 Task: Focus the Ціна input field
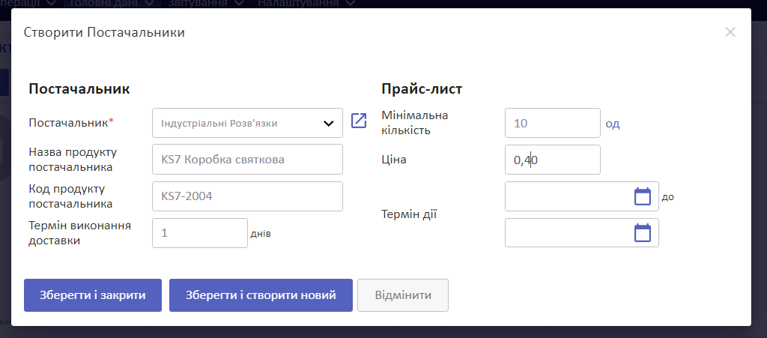[552, 160]
